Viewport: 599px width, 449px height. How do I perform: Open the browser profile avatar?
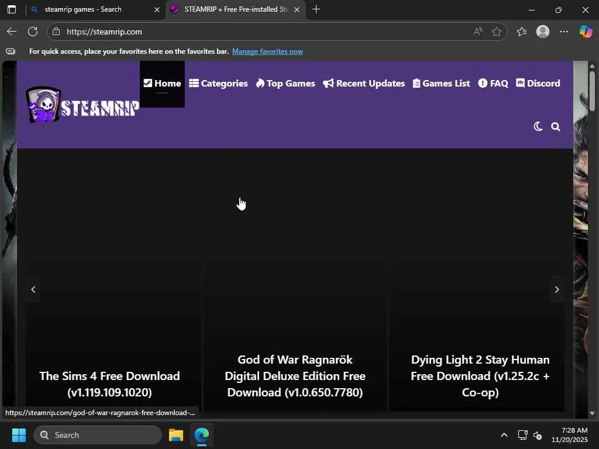click(x=543, y=32)
